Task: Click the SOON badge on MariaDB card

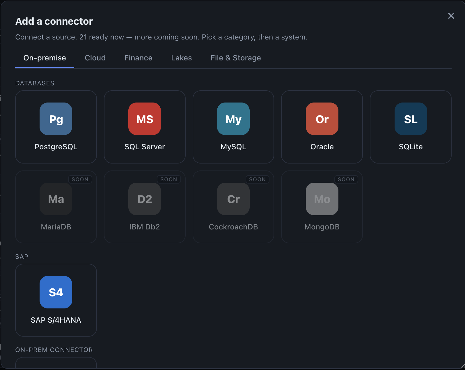Action: (80, 179)
